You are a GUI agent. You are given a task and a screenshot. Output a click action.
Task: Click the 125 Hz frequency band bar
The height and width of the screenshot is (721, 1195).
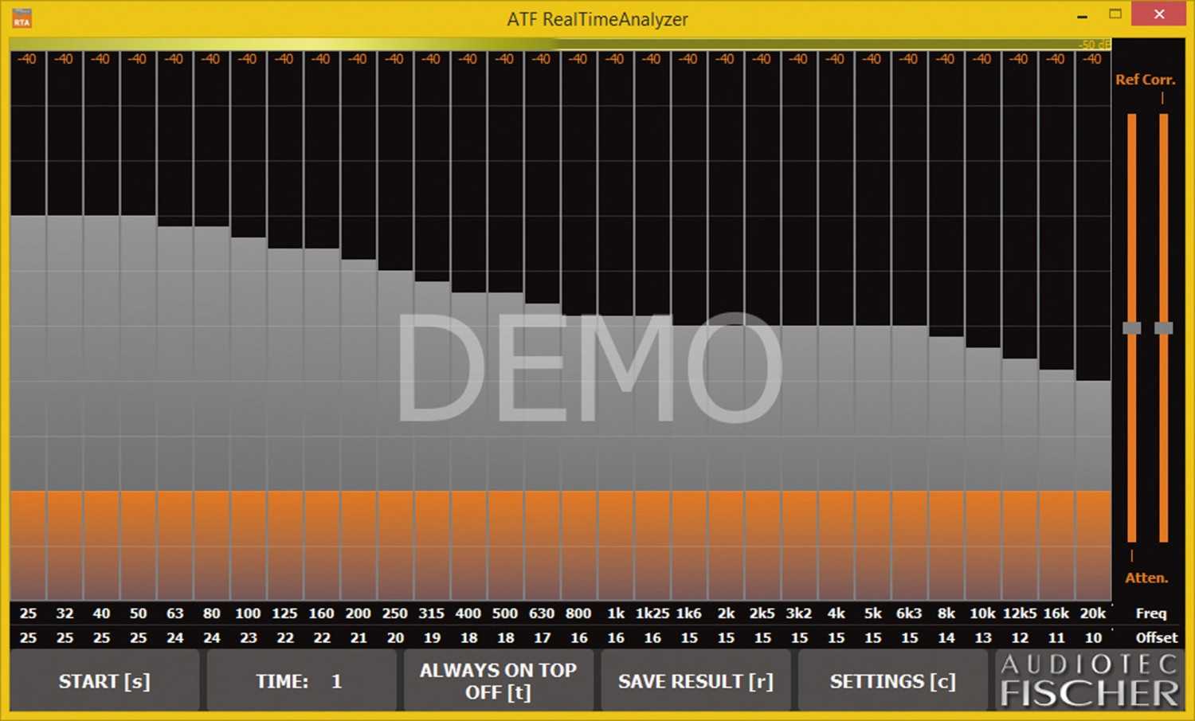click(x=284, y=425)
